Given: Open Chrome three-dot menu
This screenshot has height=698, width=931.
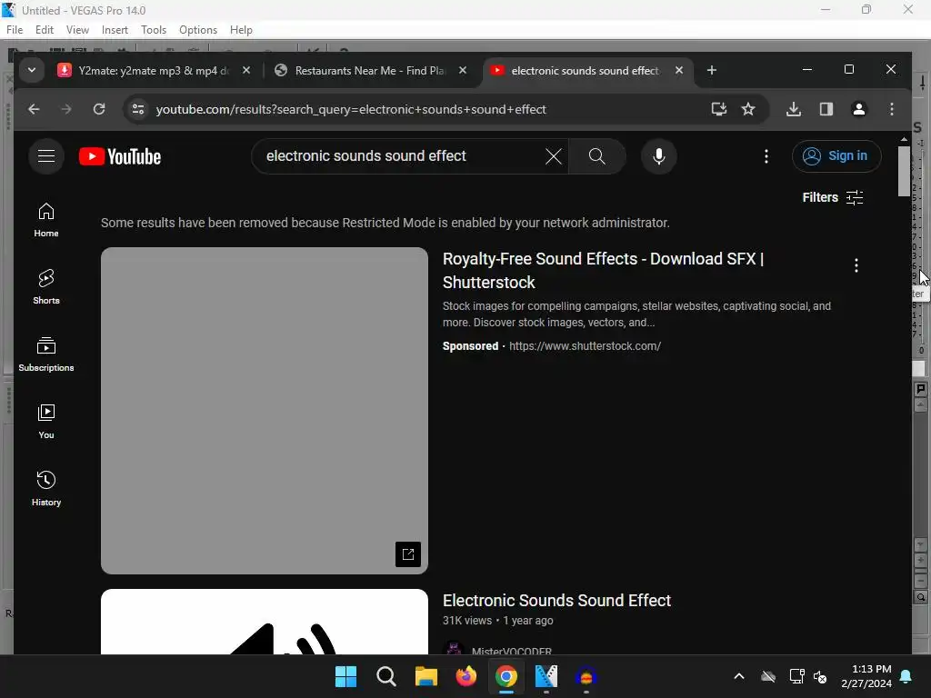Looking at the screenshot, I should pyautogui.click(x=892, y=109).
